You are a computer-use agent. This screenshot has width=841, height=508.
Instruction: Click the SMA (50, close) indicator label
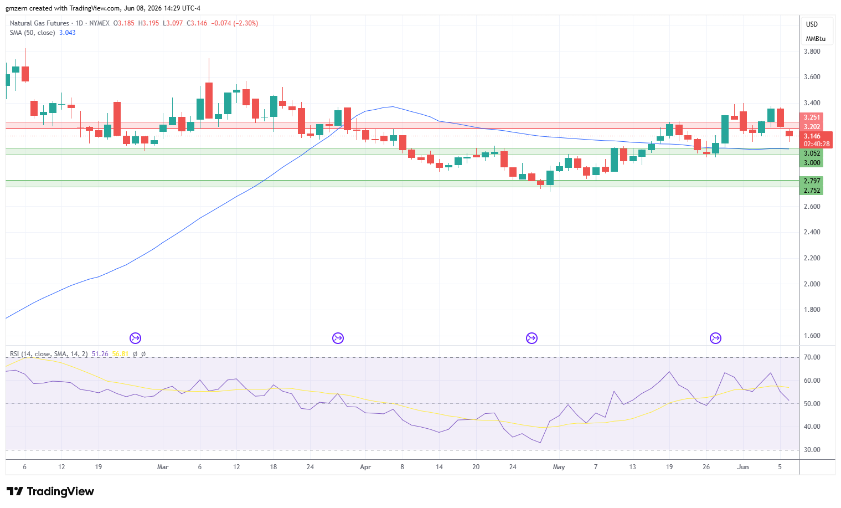tap(32, 33)
